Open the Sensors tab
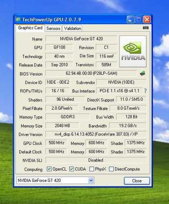The image size is (169, 204). click(x=53, y=29)
